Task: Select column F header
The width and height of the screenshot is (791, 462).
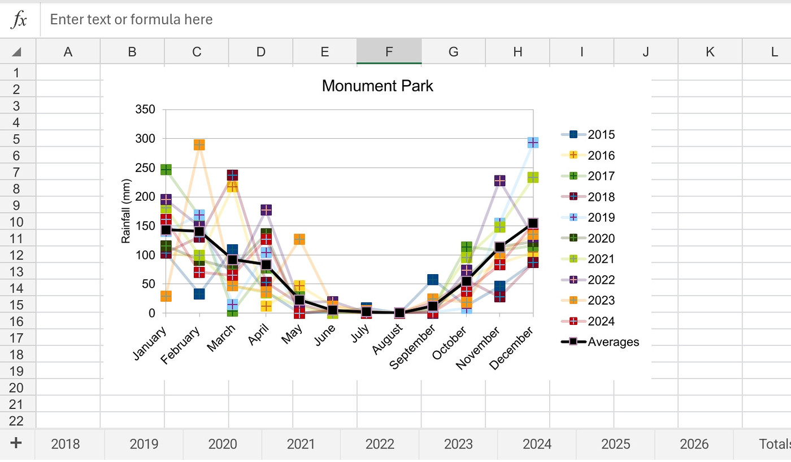Action: (x=389, y=52)
